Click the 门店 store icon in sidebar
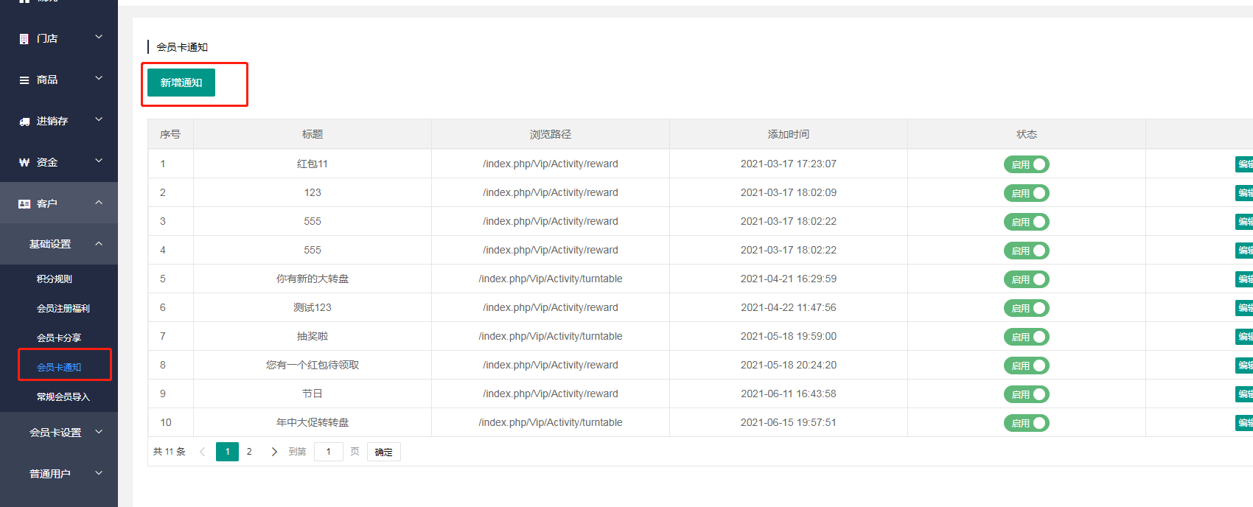Viewport: 1253px width, 507px height. point(24,39)
